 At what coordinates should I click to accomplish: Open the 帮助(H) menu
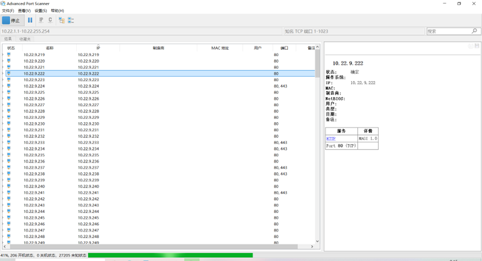(x=57, y=11)
